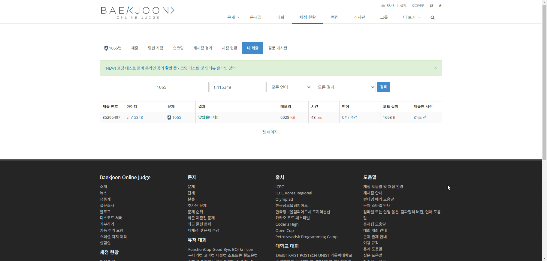The height and width of the screenshot is (261, 547).
Task: Open footer Petrozavodsk Programming Camp link
Action: [306, 237]
